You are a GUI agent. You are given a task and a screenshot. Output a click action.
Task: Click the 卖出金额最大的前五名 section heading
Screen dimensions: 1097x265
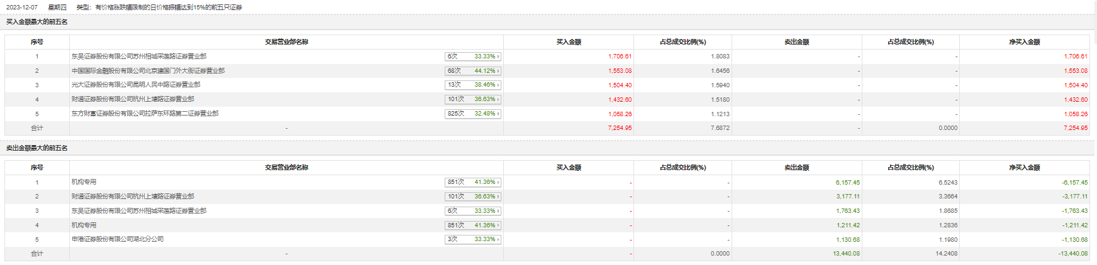pyautogui.click(x=37, y=148)
